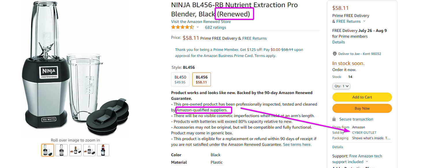The height and width of the screenshot is (168, 426).
Task: Select the BL450 style option
Action: 180,79
